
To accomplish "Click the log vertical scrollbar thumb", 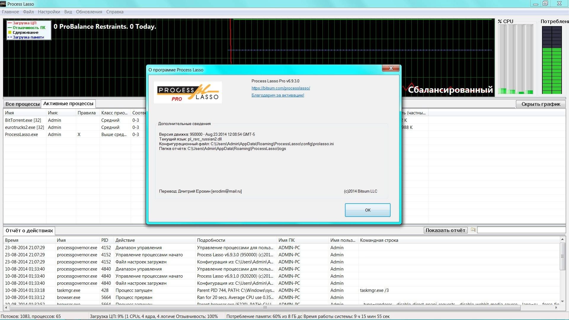I will point(562,256).
